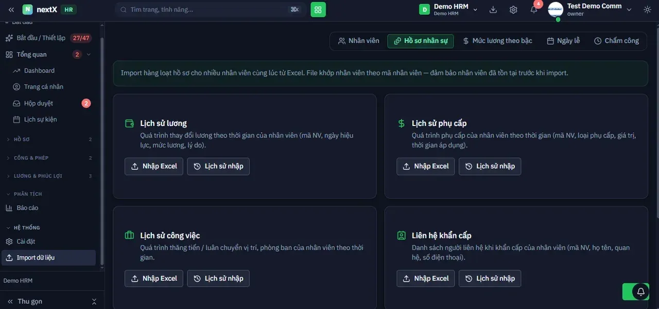Click the nextX logo icon
Screen dimensions: 659x309
[x=28, y=9]
